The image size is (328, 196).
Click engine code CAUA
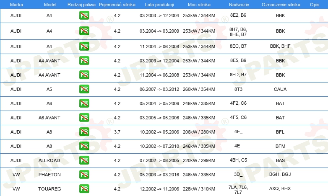(280, 89)
